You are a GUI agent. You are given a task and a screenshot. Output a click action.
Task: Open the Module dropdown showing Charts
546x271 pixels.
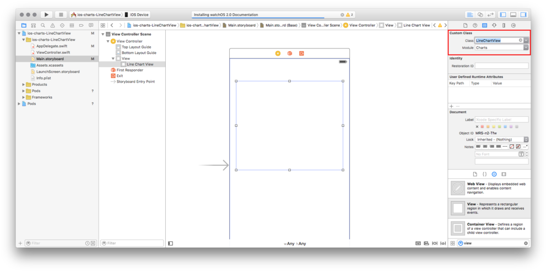[526, 48]
